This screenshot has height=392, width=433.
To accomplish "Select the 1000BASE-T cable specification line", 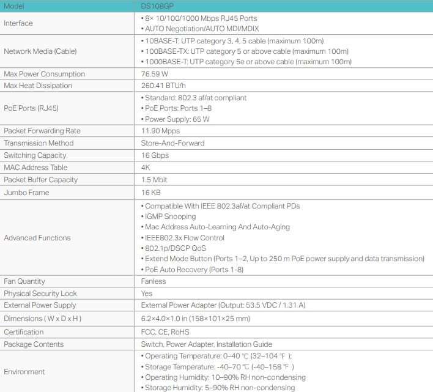I will click(246, 62).
